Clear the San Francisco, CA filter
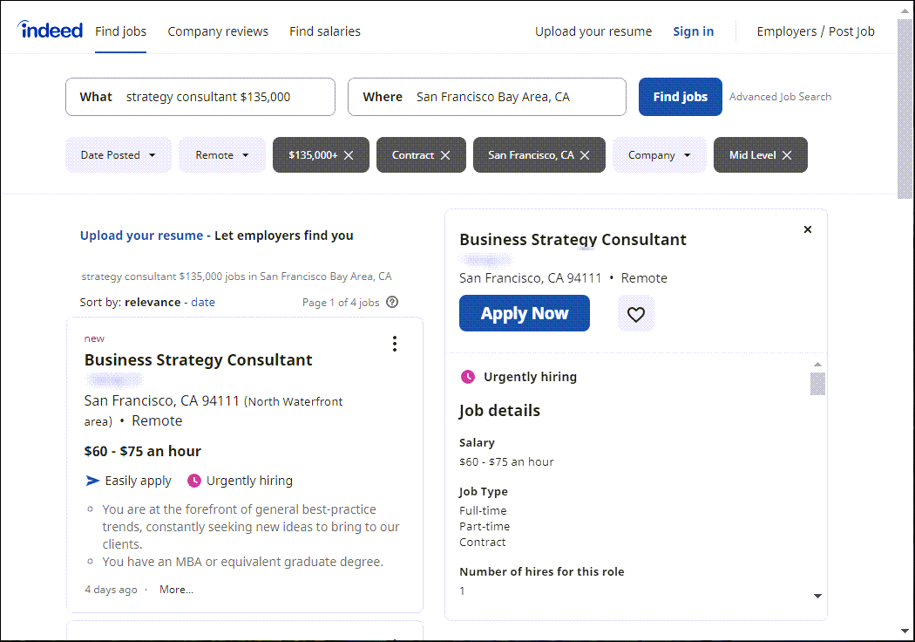915x642 pixels. [x=586, y=155]
